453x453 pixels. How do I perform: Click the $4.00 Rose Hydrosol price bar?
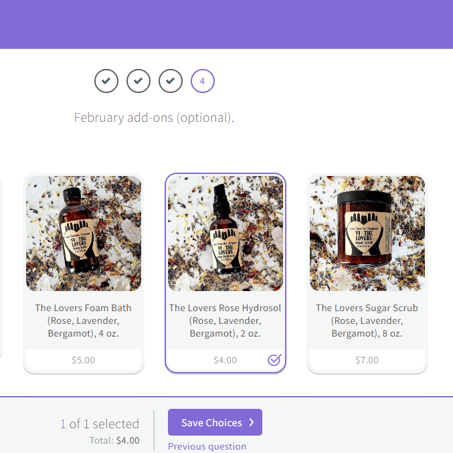tap(225, 360)
